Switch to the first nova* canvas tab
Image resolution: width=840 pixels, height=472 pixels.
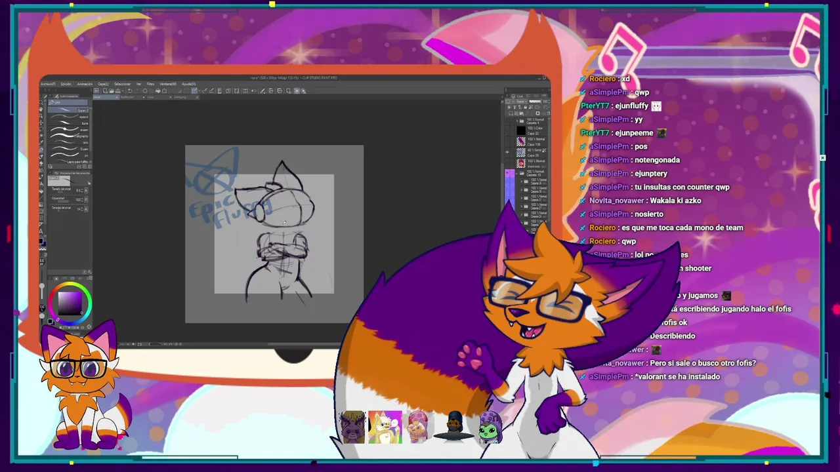pyautogui.click(x=106, y=97)
